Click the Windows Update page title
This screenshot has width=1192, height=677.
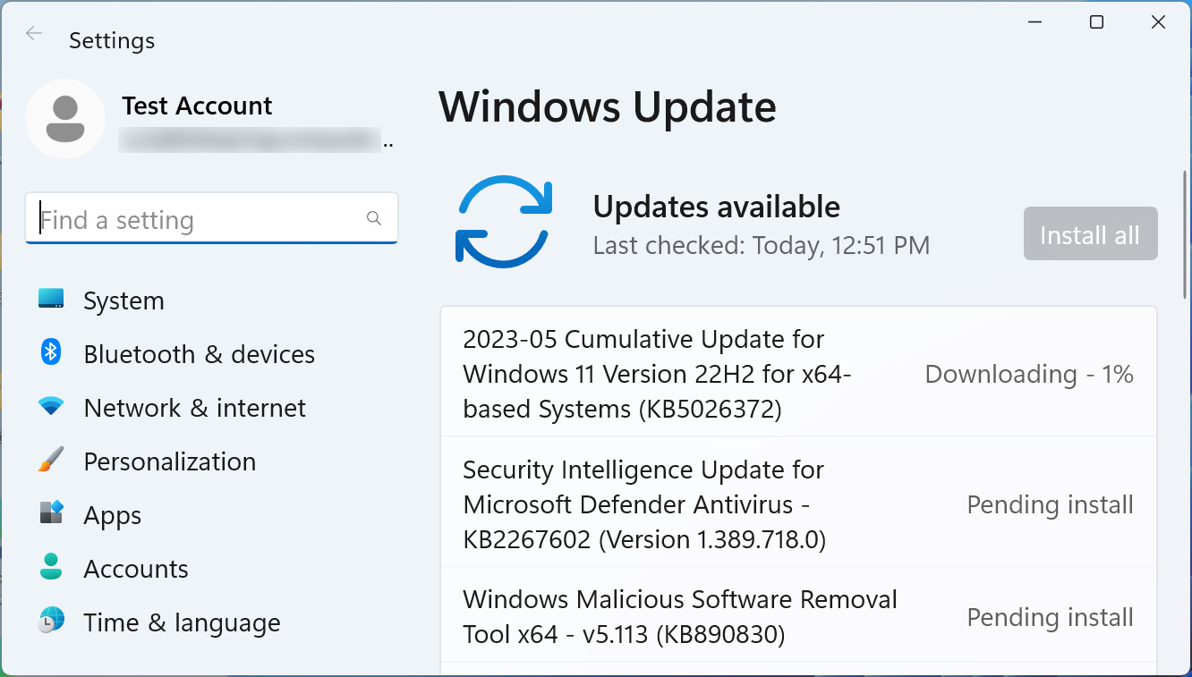coord(608,106)
